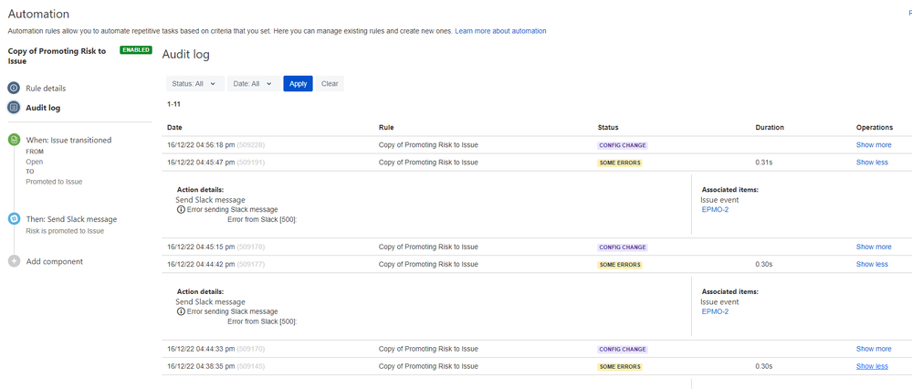Open Audit log section
The width and height of the screenshot is (912, 389).
point(43,108)
